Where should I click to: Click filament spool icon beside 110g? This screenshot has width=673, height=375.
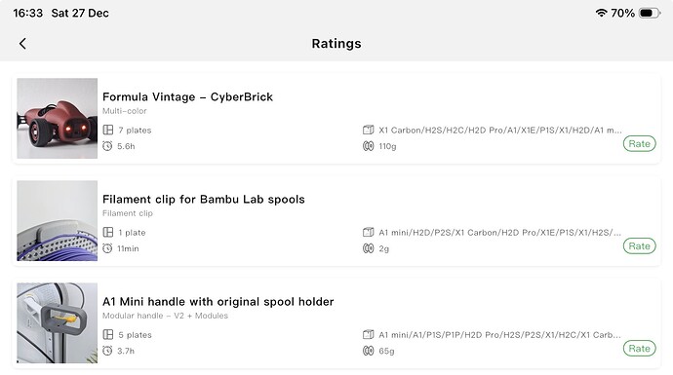pyautogui.click(x=369, y=146)
